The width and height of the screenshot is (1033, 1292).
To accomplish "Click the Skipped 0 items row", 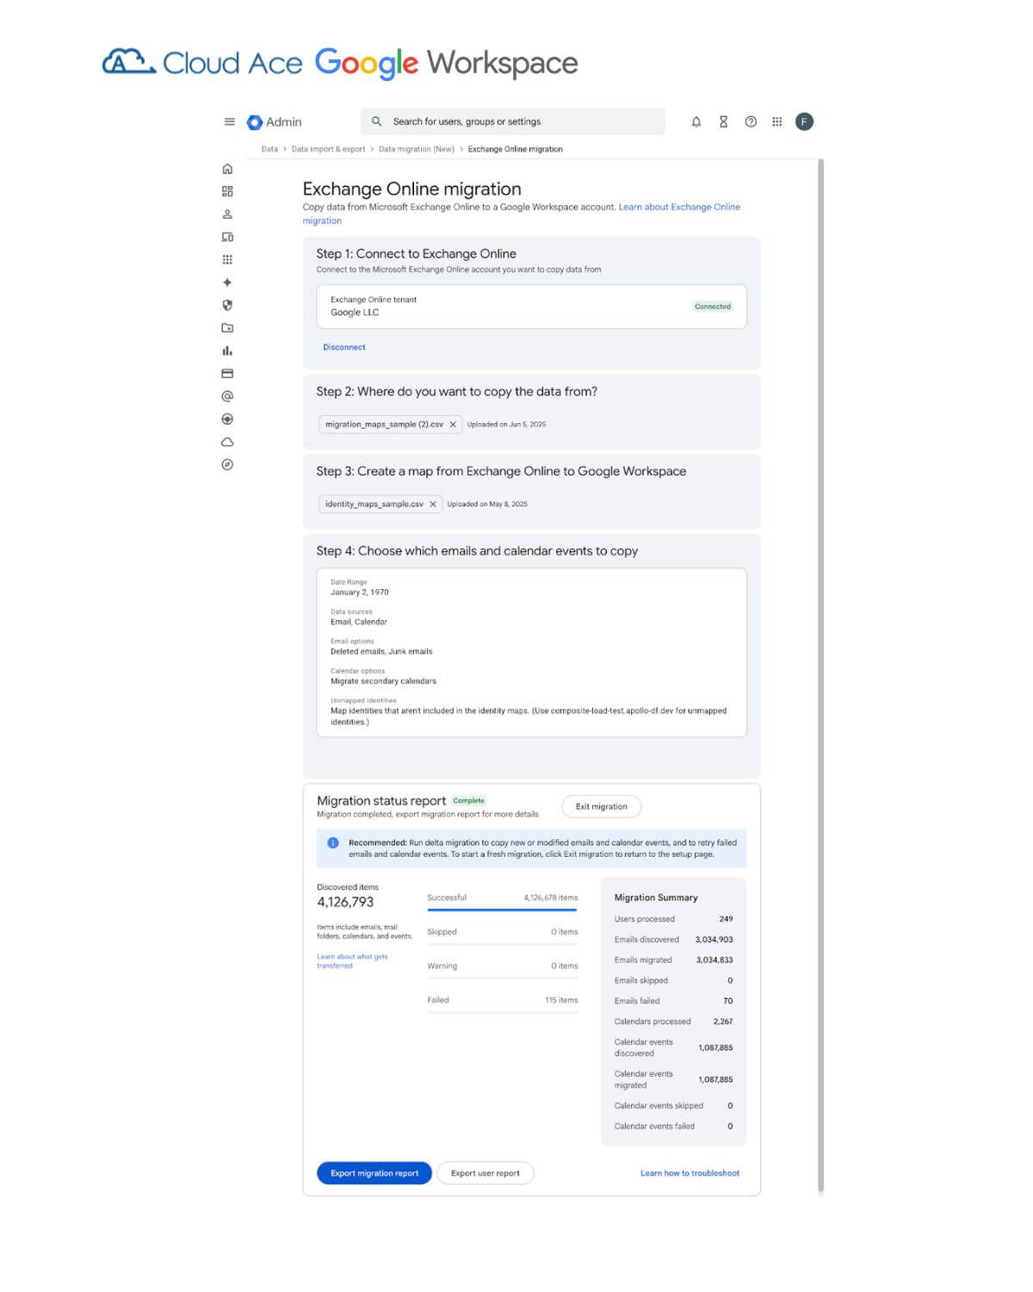I will point(503,932).
